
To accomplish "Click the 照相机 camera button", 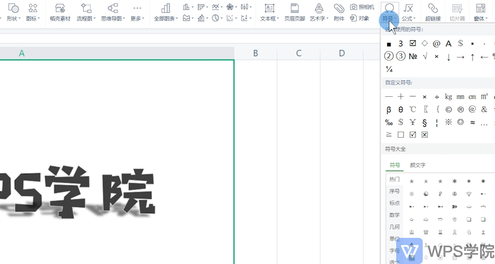I will pos(362,7).
